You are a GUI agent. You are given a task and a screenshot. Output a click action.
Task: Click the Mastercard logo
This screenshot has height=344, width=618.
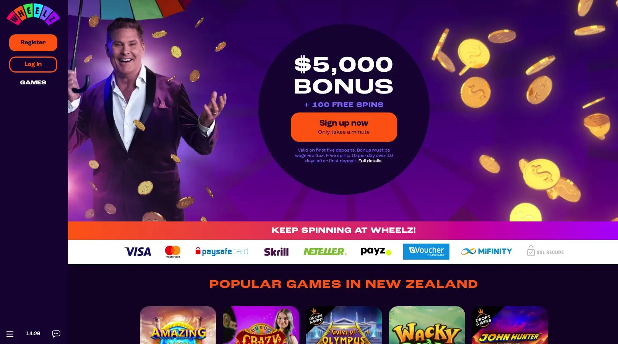(x=173, y=252)
